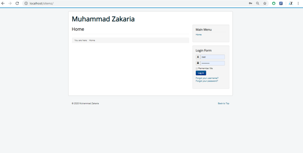Click the green circle extension icon
303x153 pixels.
point(274,3)
